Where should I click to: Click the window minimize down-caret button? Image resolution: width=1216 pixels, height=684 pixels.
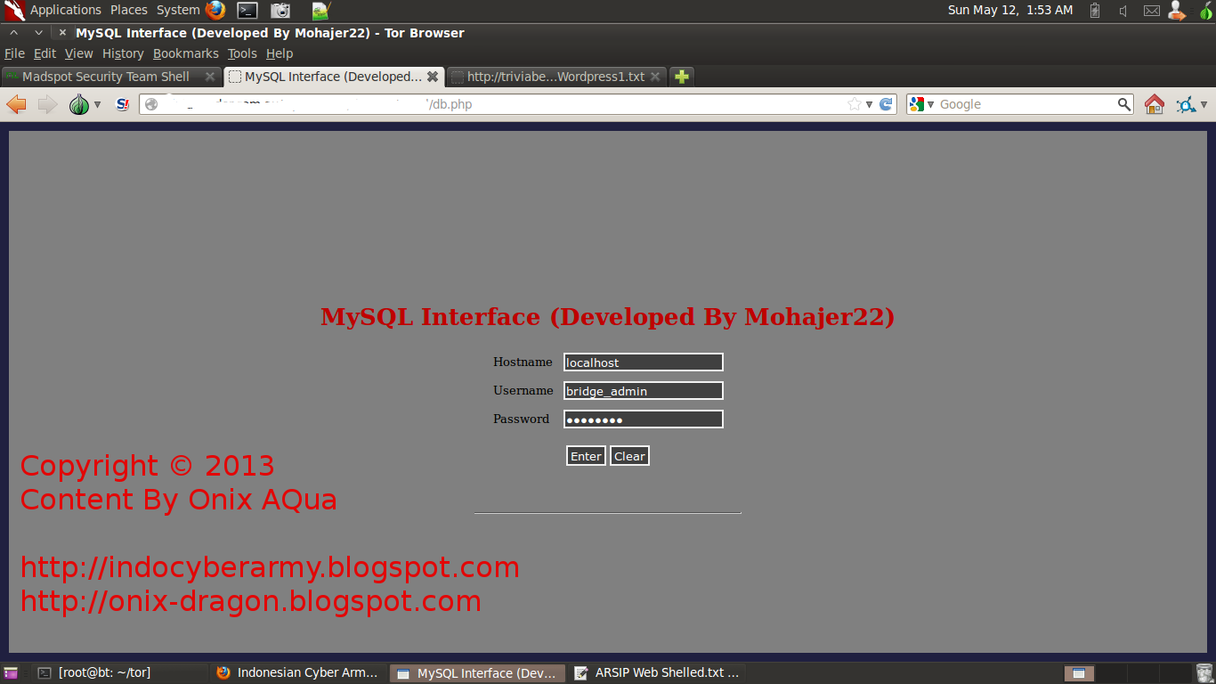(x=38, y=33)
